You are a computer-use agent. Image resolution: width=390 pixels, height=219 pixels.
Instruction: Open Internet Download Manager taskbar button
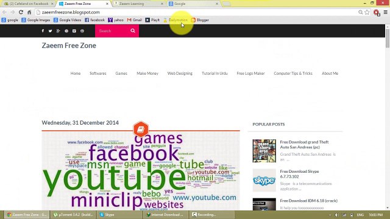click(166, 215)
